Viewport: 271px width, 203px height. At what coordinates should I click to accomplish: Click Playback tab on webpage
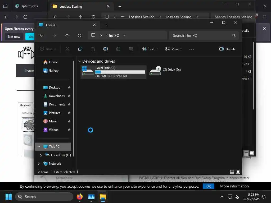25,105
